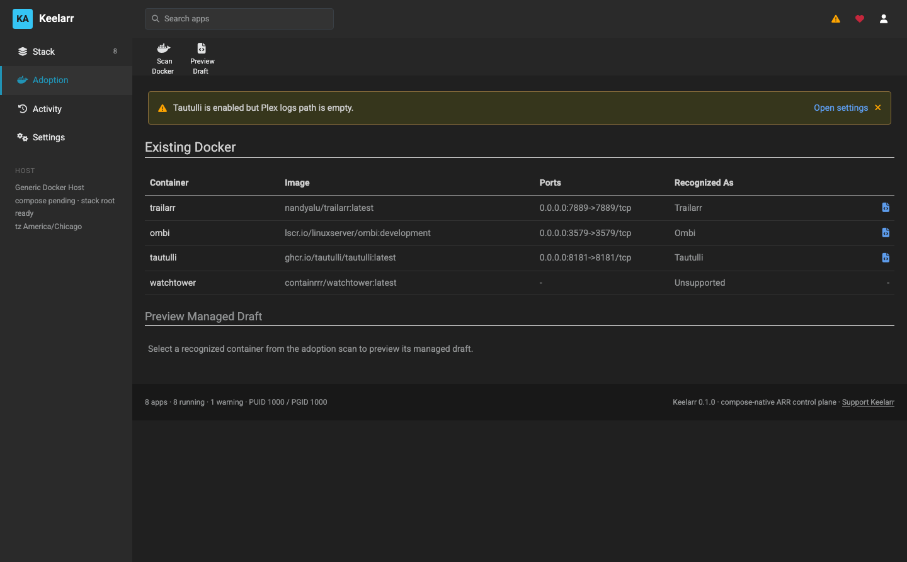Click the tz America/Chicago text
907x562 pixels.
pyautogui.click(x=48, y=227)
